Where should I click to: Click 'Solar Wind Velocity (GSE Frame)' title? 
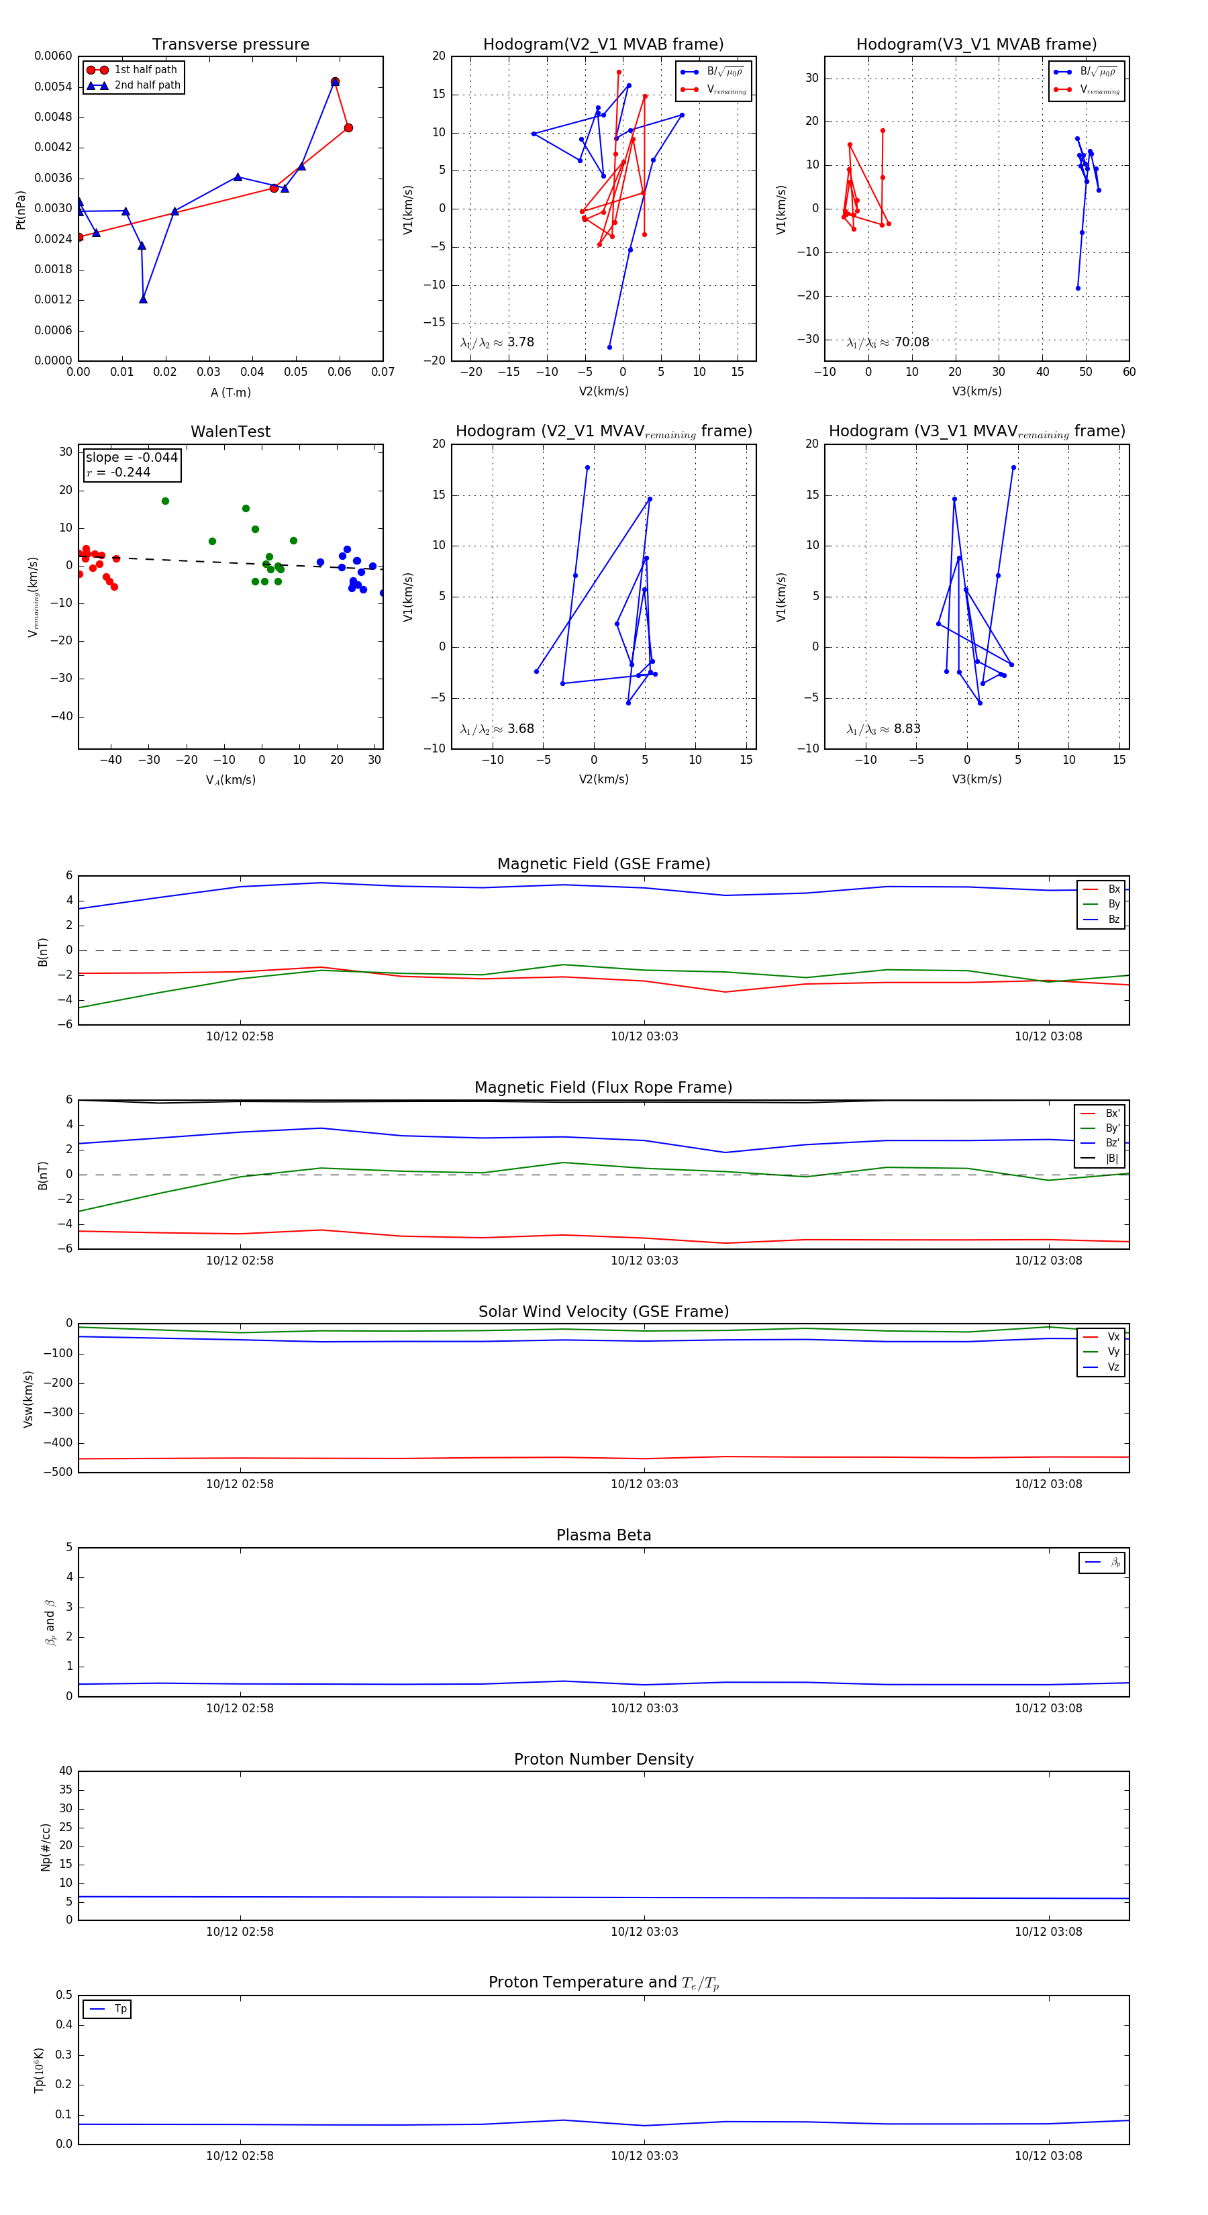(x=603, y=1312)
